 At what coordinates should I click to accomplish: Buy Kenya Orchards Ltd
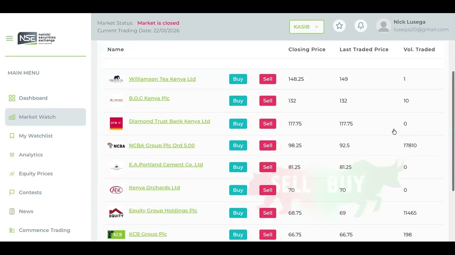pyautogui.click(x=238, y=190)
